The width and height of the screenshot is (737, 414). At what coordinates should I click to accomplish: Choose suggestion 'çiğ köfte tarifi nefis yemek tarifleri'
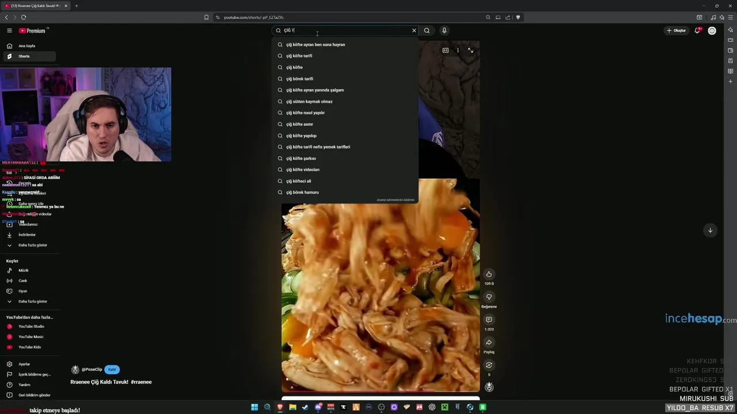[x=345, y=147]
